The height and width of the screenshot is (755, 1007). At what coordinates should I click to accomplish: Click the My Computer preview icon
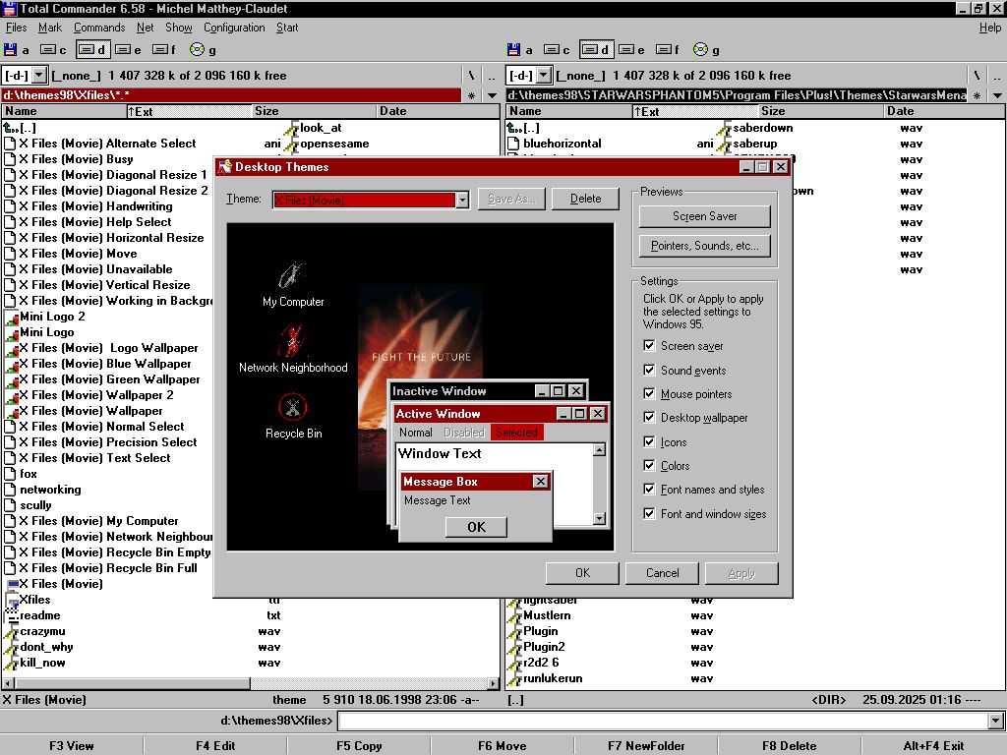293,276
